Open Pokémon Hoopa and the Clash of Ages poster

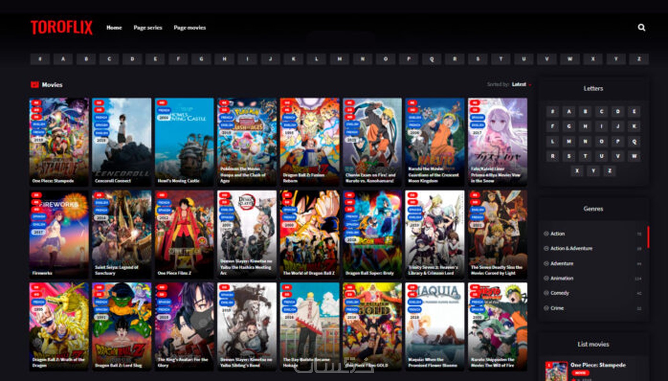[x=247, y=142]
